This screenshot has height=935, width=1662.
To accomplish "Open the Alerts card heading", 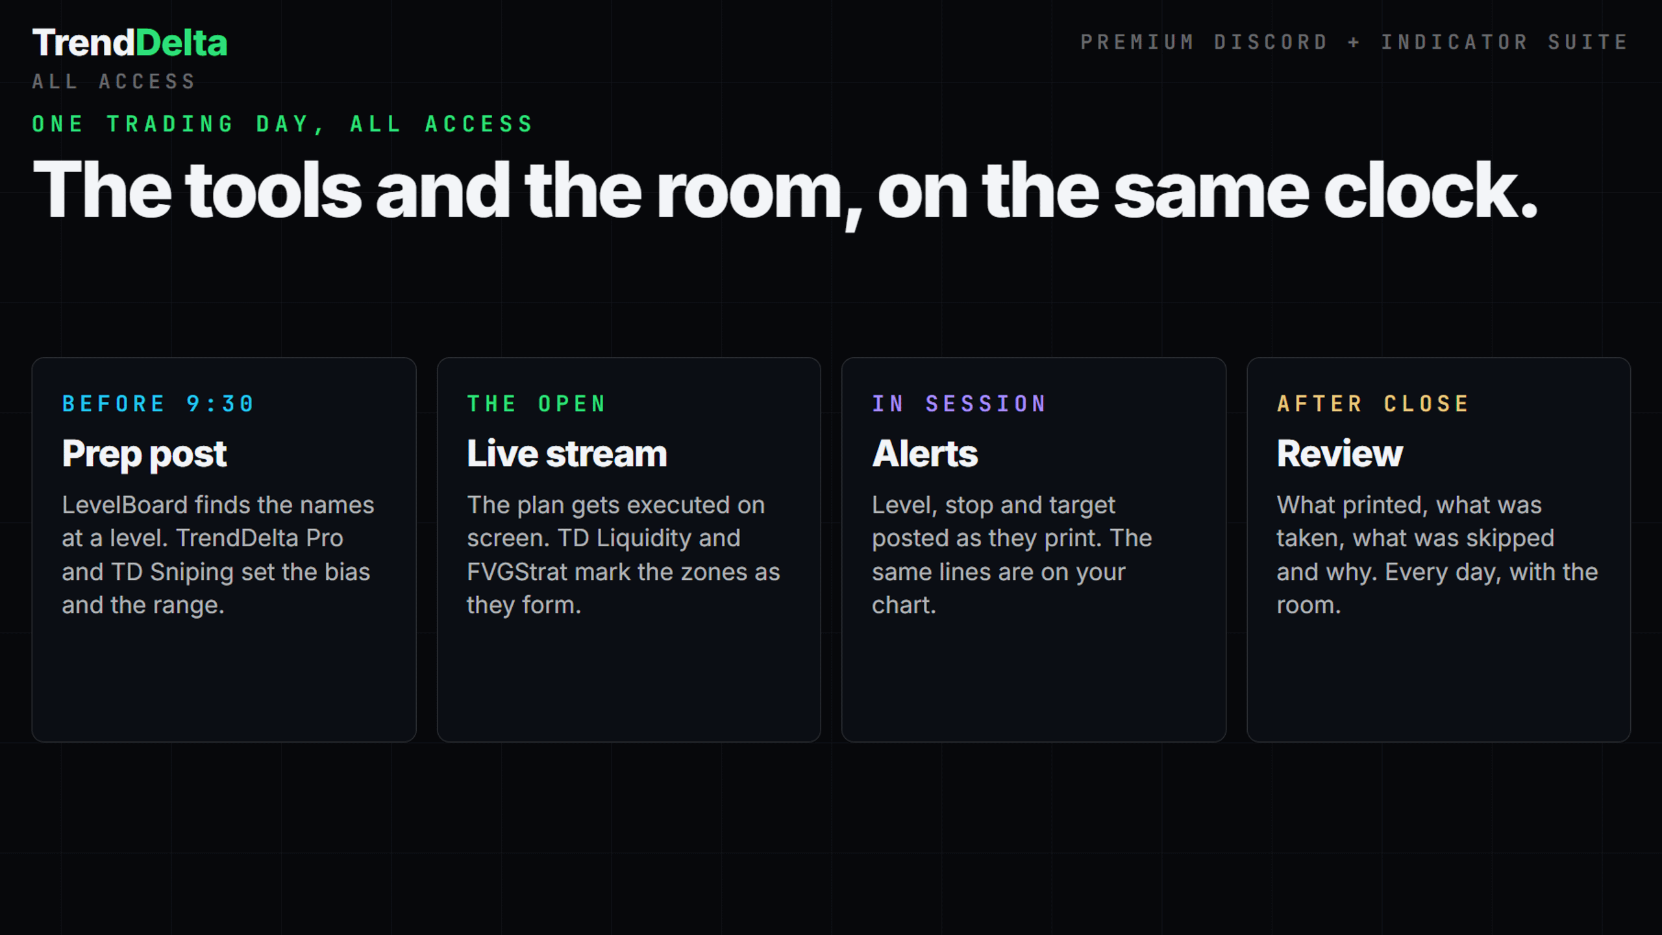I will [924, 453].
